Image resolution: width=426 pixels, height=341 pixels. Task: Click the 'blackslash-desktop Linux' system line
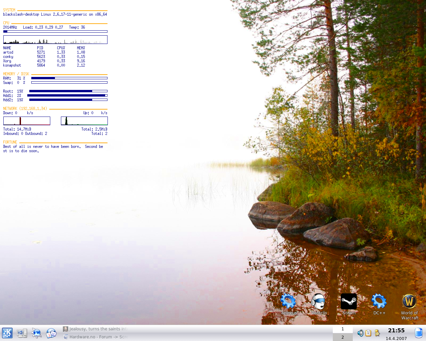tap(55, 14)
